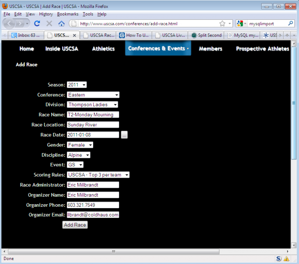The height and width of the screenshot is (264, 299).
Task: Switch to the MySQL my... tab
Action: tap(242, 35)
